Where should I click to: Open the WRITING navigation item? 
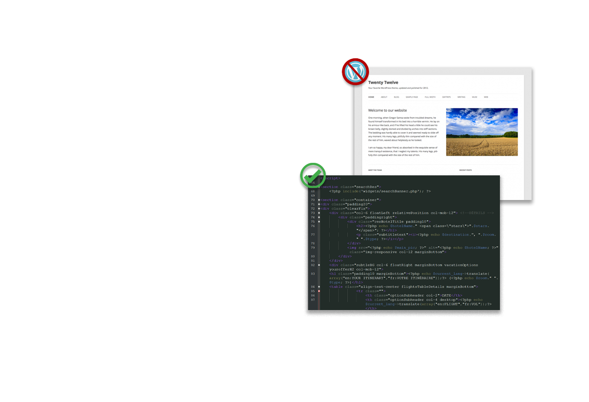[461, 97]
